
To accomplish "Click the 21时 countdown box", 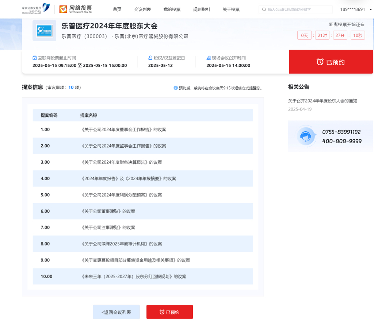I will tap(322, 35).
